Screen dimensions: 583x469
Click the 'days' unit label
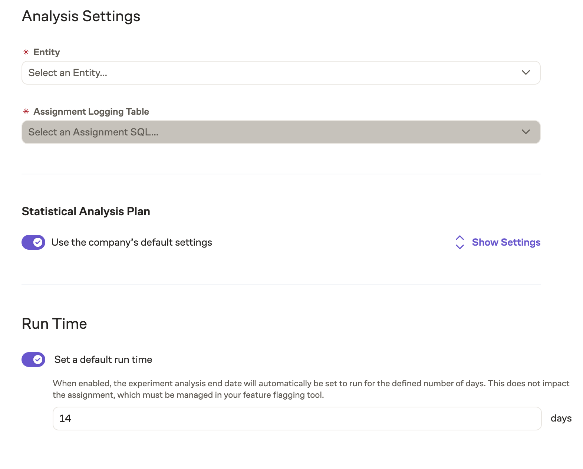(x=561, y=419)
